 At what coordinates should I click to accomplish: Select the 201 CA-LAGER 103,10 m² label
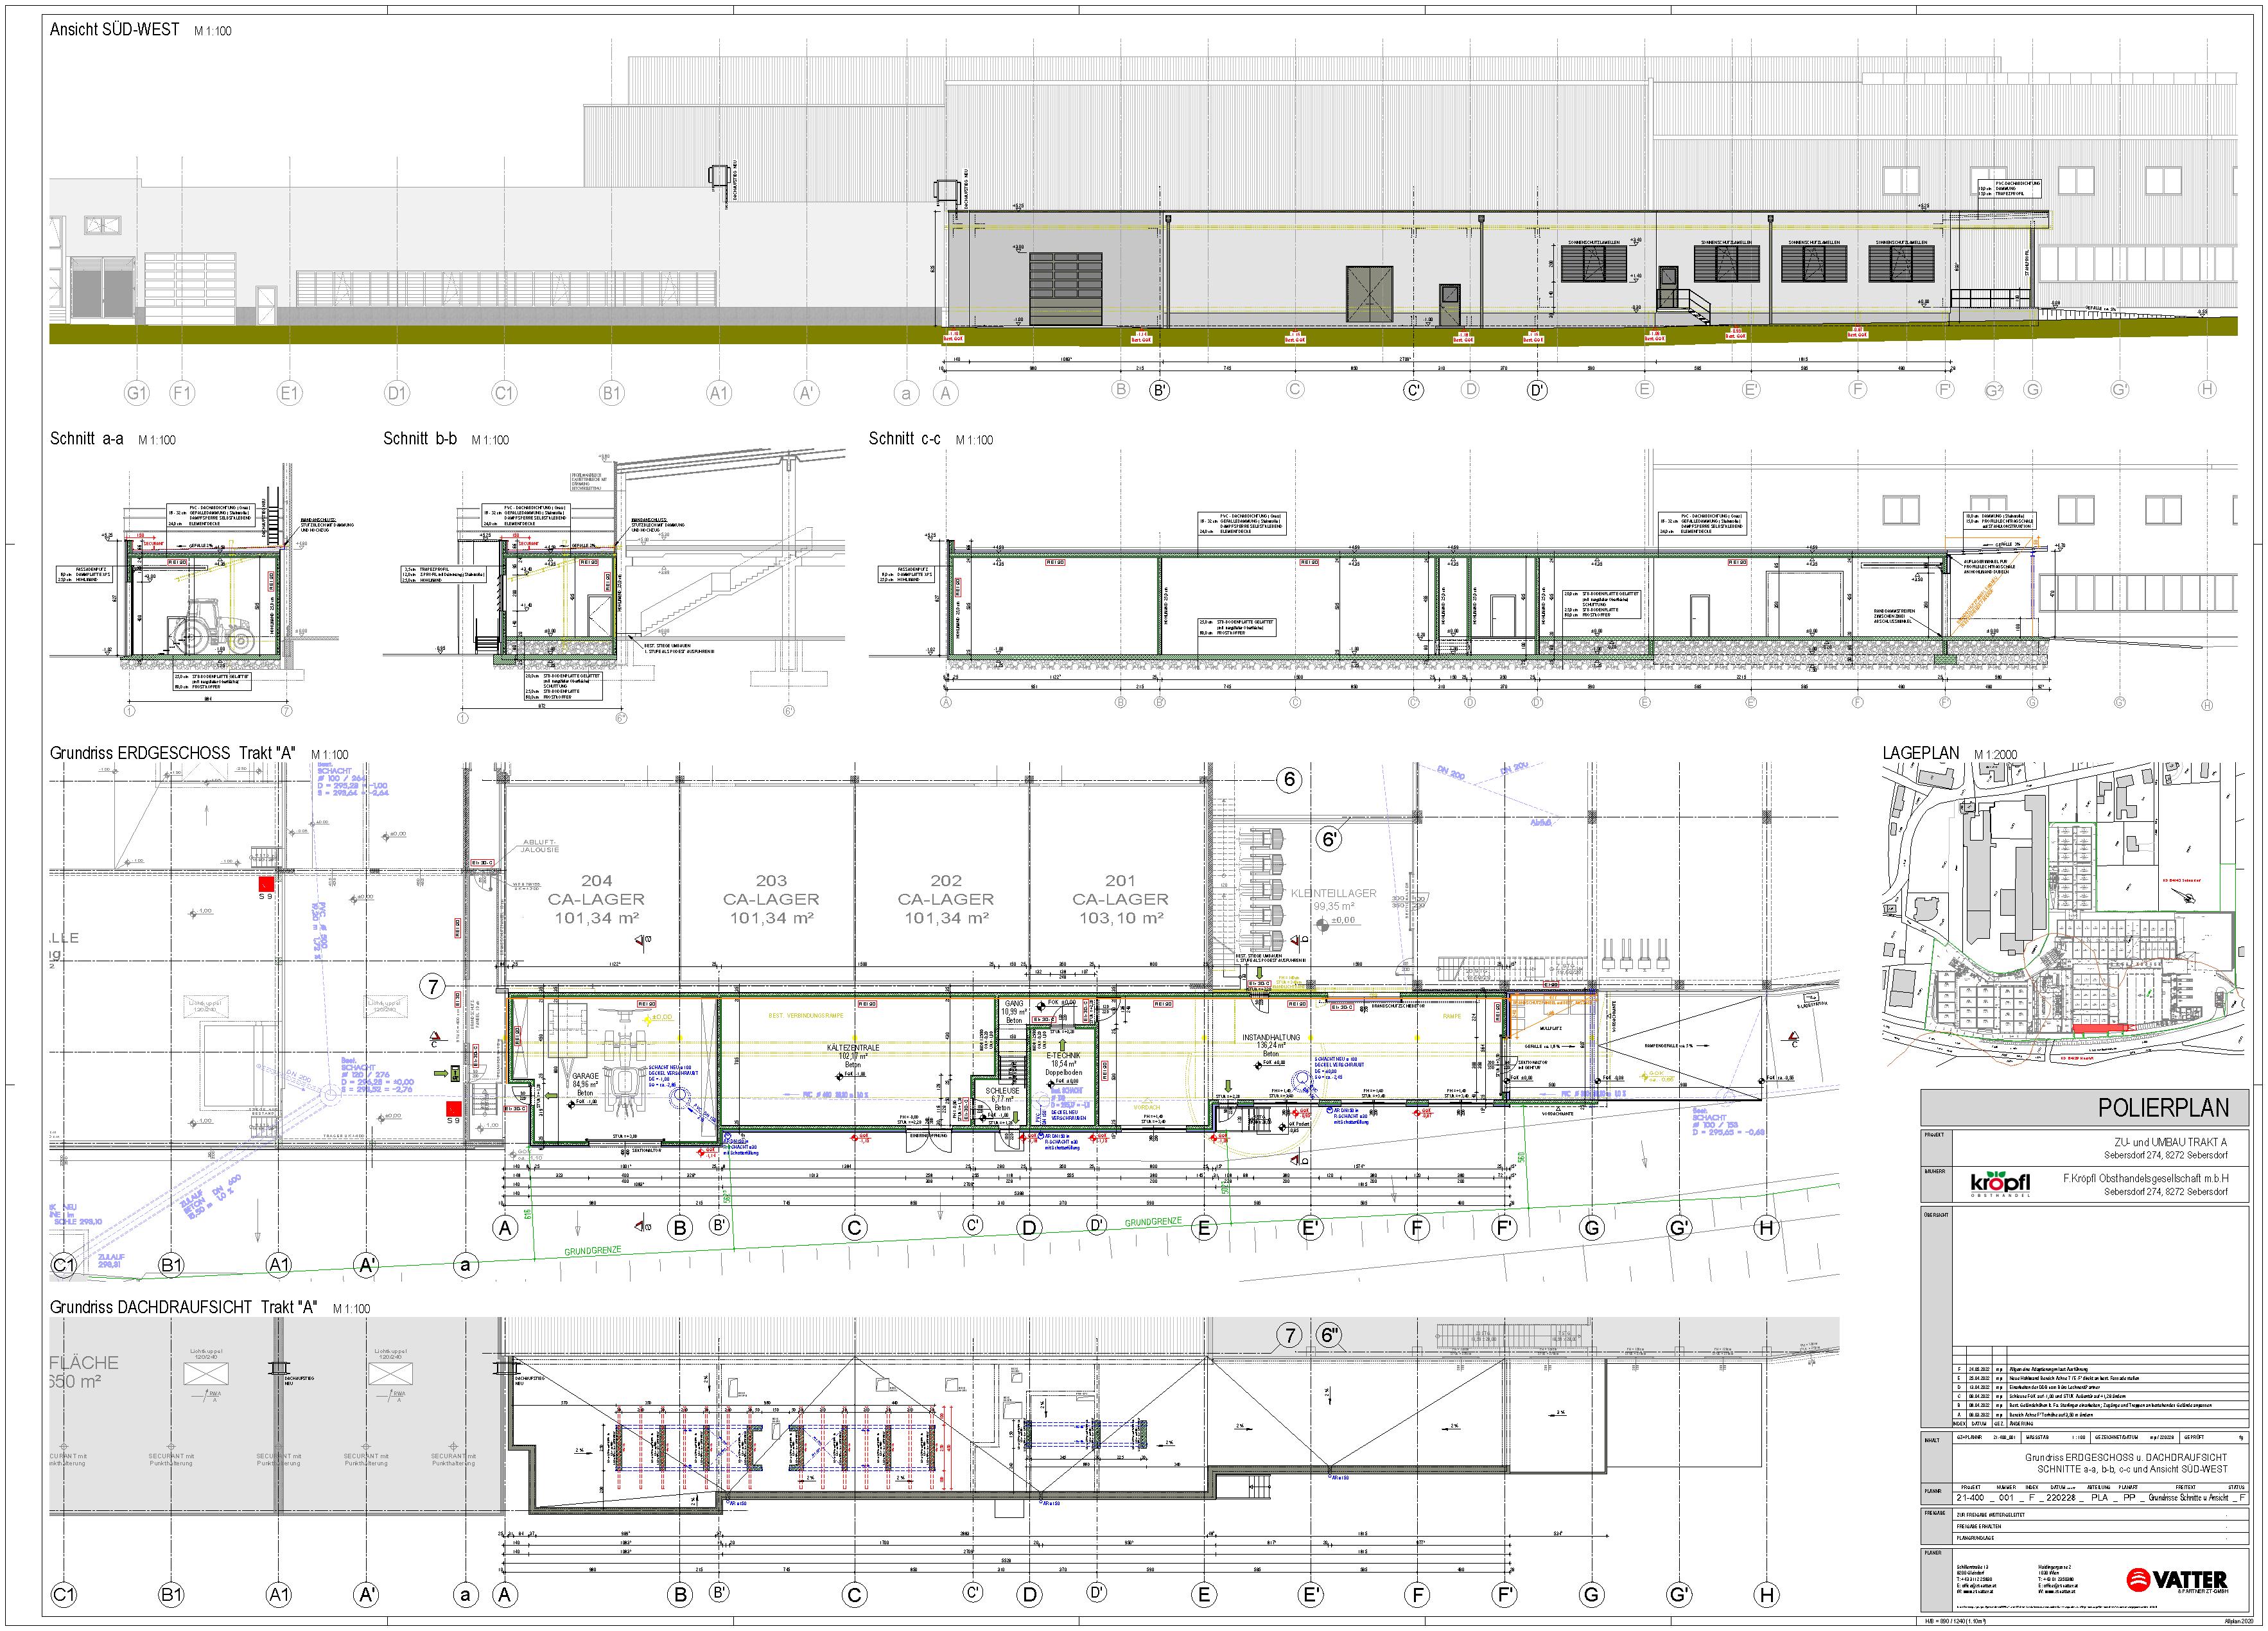[x=1120, y=899]
